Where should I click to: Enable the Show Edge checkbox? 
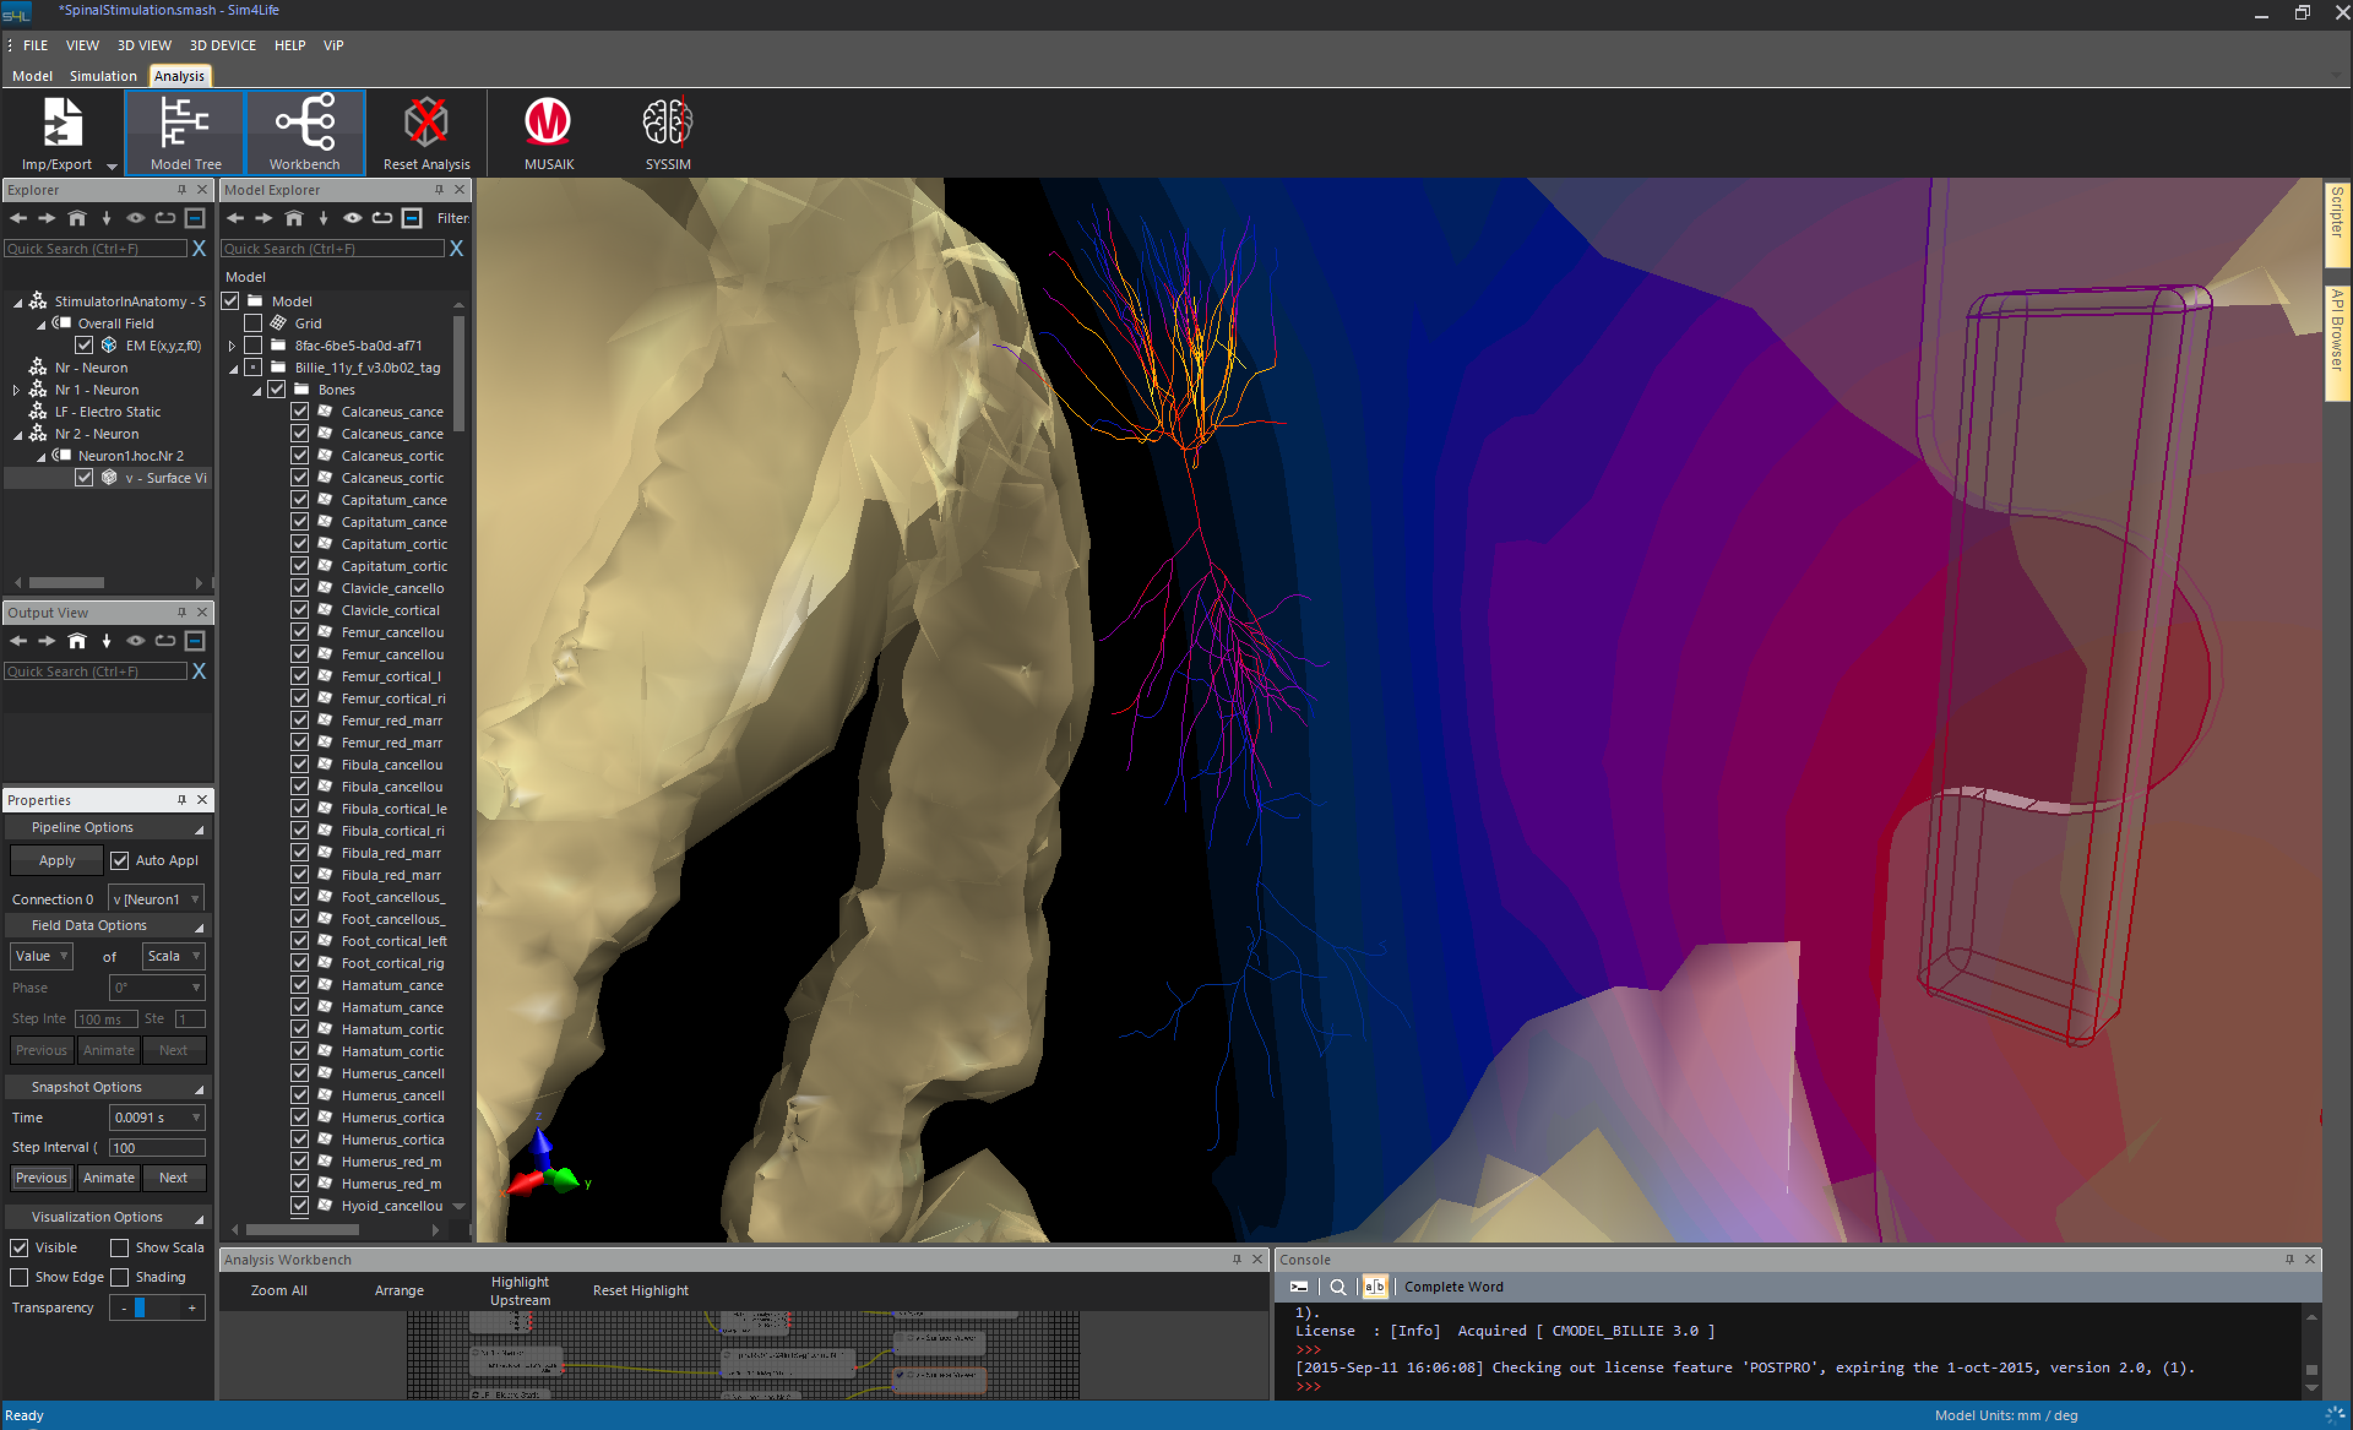click(19, 1277)
